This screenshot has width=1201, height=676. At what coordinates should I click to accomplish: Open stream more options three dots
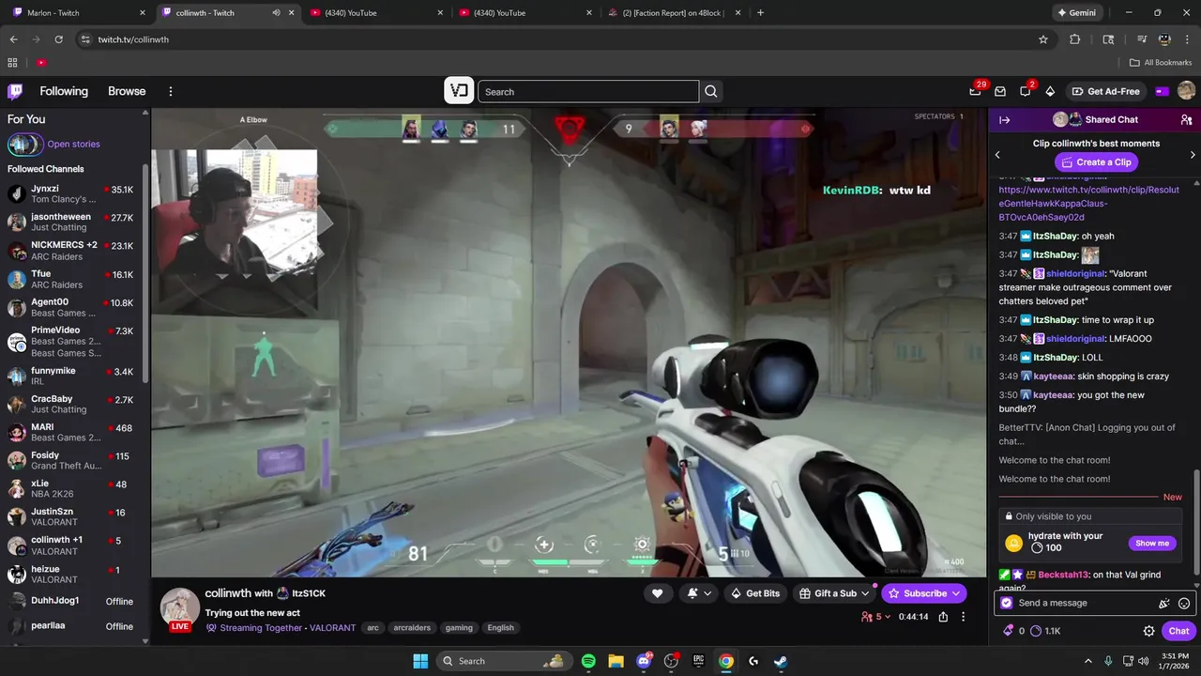963,617
